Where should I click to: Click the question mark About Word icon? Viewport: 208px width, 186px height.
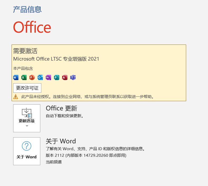click(27, 146)
